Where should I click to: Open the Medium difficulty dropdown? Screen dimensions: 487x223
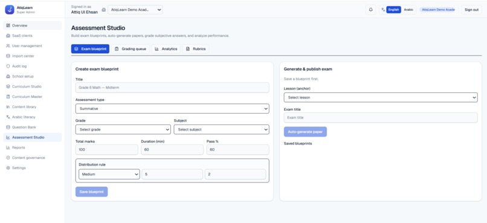coord(109,174)
